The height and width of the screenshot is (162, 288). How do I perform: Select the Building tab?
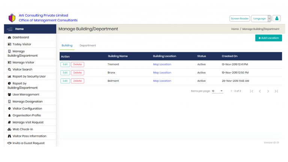(x=67, y=45)
